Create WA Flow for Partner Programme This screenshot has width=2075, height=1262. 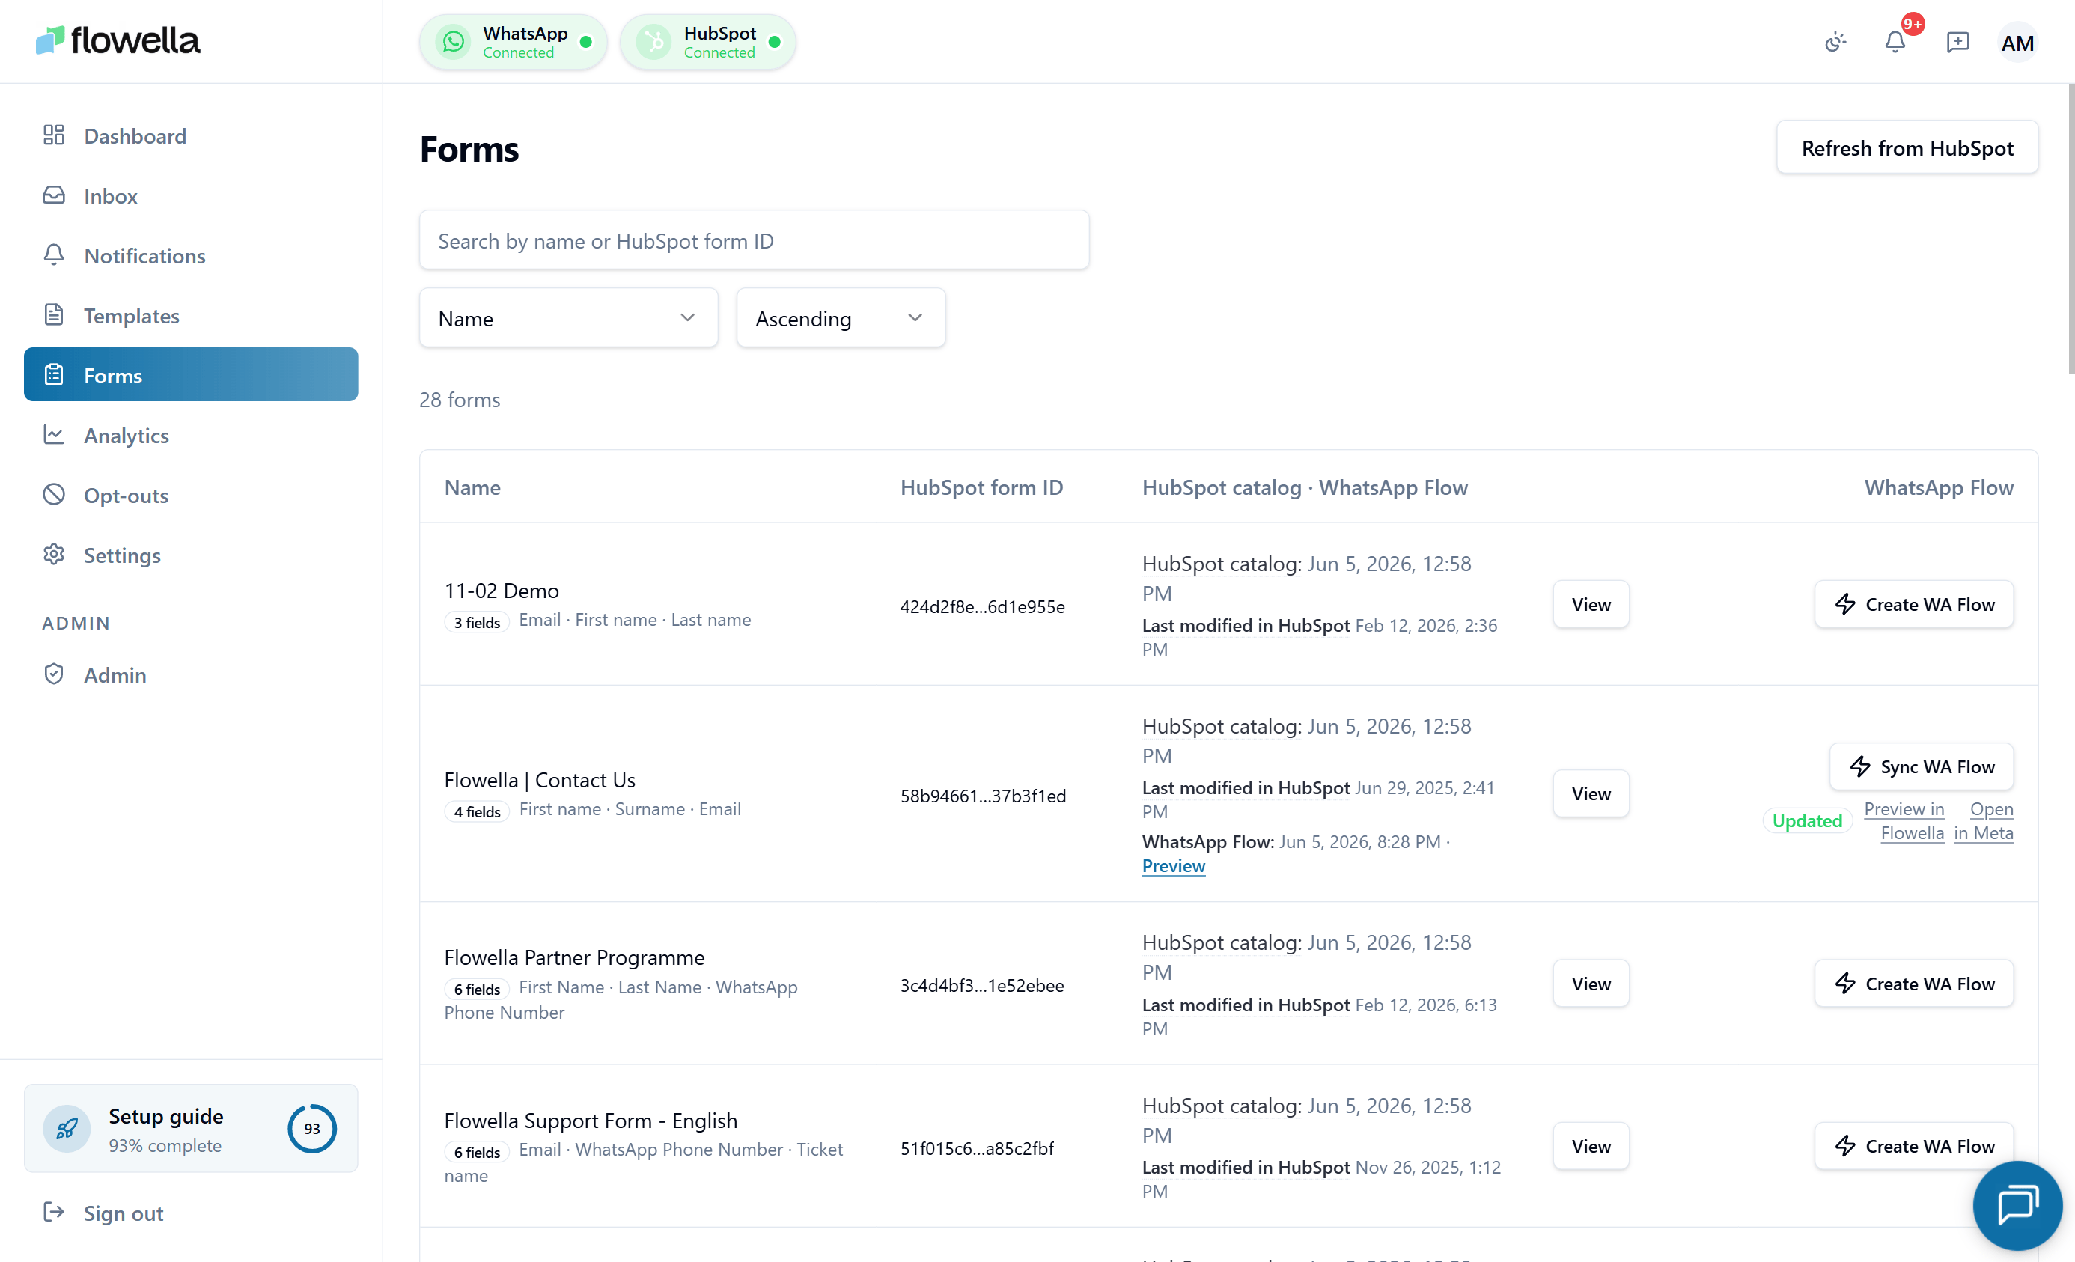[1913, 984]
